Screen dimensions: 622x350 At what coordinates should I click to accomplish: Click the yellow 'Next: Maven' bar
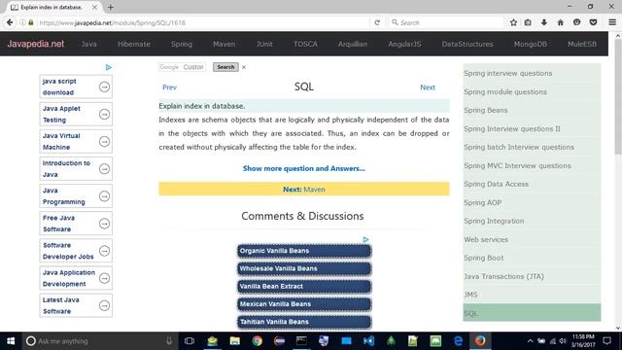pos(304,189)
